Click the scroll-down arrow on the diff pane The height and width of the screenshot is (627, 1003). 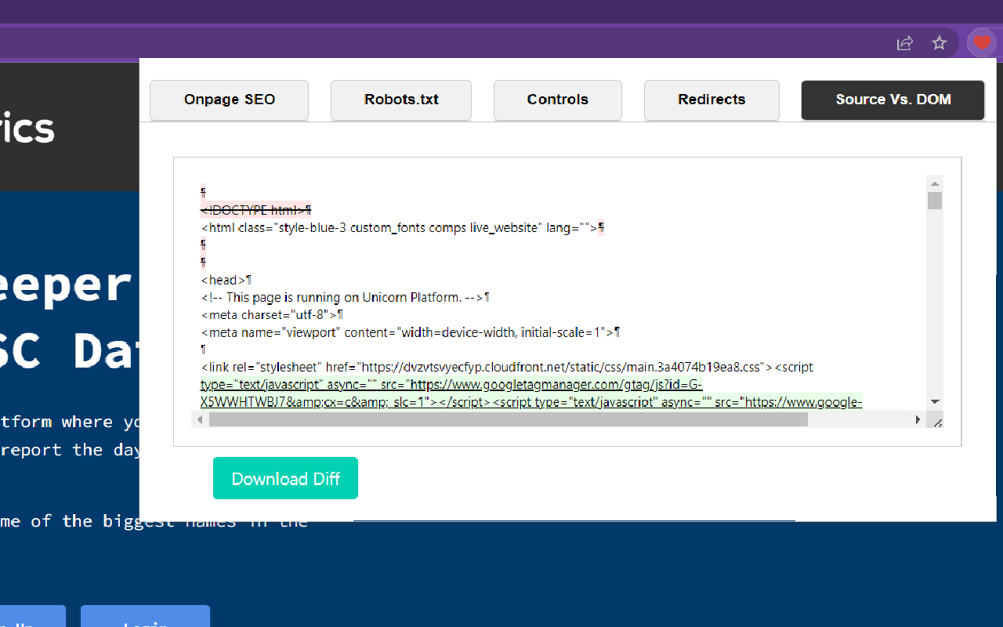click(934, 400)
